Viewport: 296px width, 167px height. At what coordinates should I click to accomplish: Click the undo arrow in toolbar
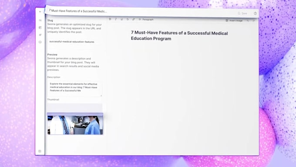click(x=248, y=20)
